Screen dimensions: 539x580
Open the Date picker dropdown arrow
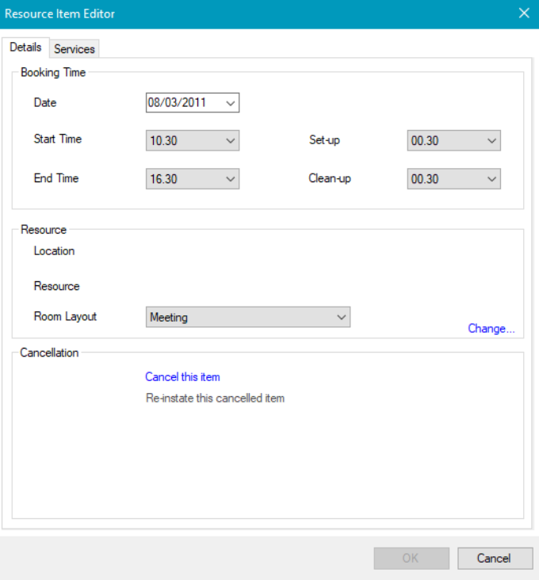pyautogui.click(x=230, y=103)
